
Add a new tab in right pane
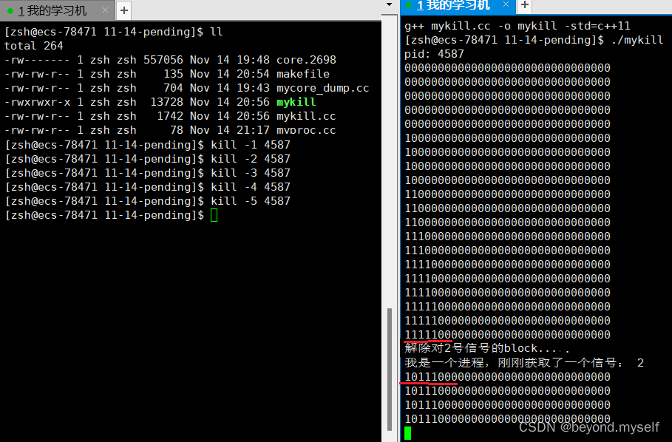point(525,5)
